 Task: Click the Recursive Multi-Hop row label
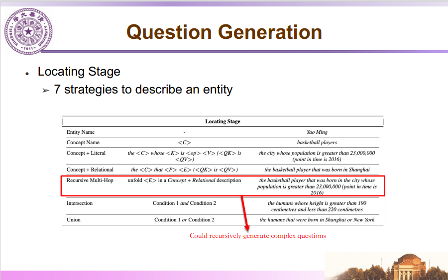[90, 180]
